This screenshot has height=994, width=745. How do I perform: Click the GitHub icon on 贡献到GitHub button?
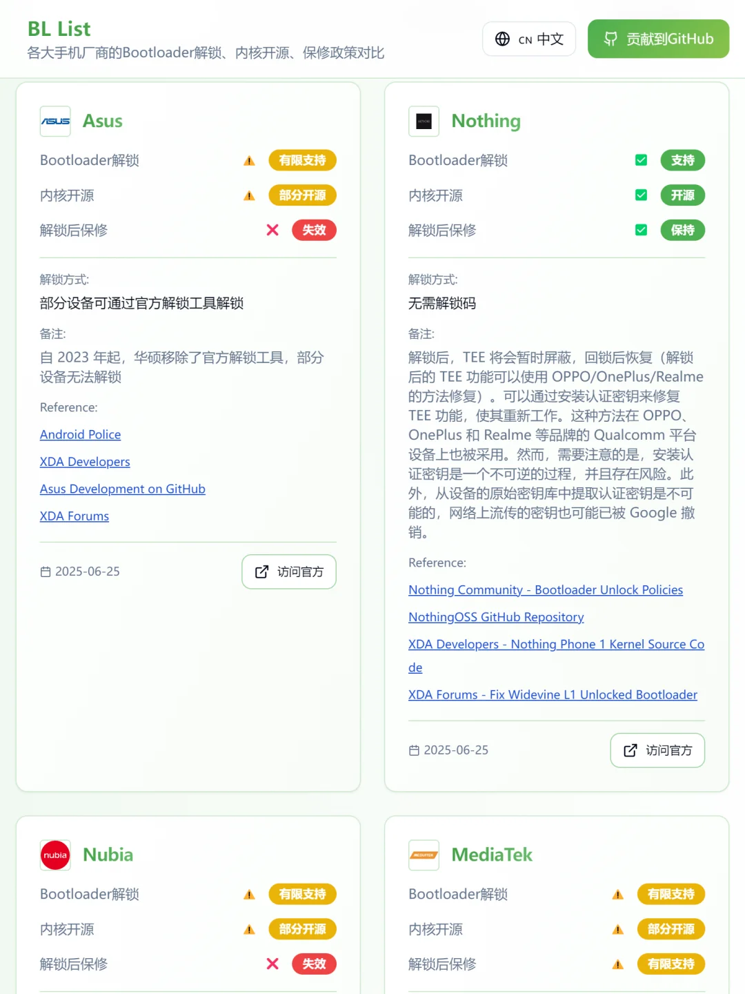[610, 39]
